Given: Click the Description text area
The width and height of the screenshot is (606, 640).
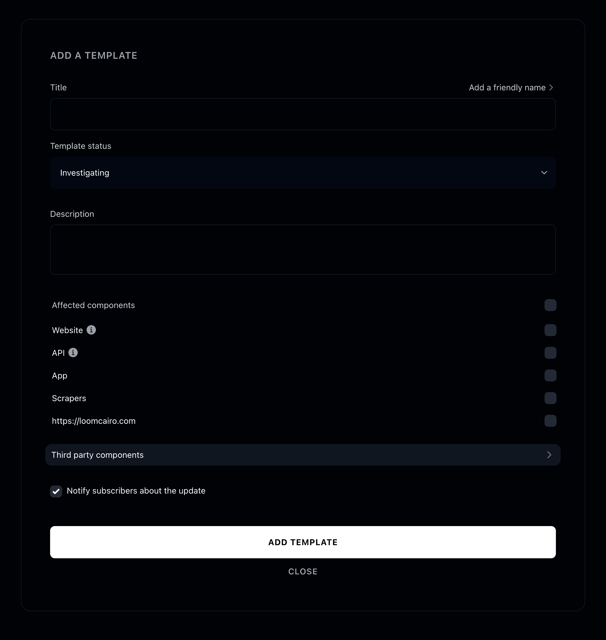Looking at the screenshot, I should (x=303, y=249).
